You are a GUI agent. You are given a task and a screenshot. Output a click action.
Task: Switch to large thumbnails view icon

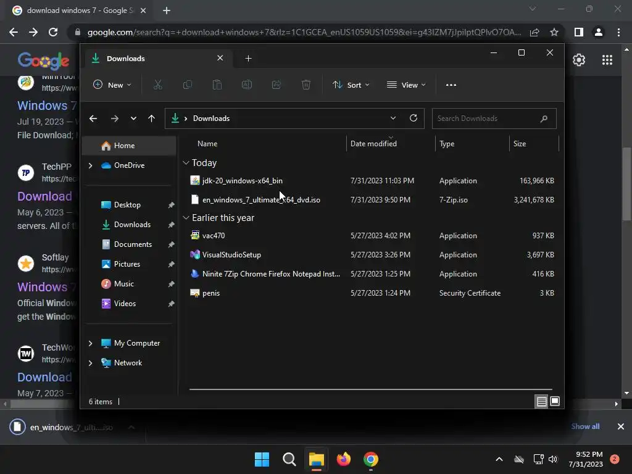555,401
